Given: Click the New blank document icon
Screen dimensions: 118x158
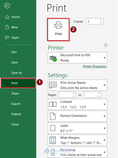Looking at the screenshot, I should (7, 27).
